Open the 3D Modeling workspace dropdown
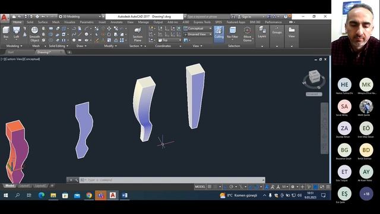The height and width of the screenshot is (214, 380). point(80,17)
